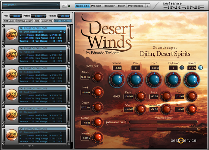
Task: Toggle power of Alexandria layer
Action: pyautogui.click(x=21, y=48)
